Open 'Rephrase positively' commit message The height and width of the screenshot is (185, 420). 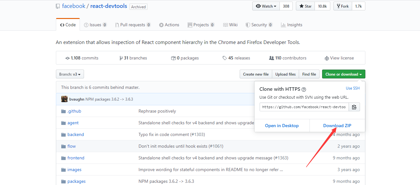157,111
